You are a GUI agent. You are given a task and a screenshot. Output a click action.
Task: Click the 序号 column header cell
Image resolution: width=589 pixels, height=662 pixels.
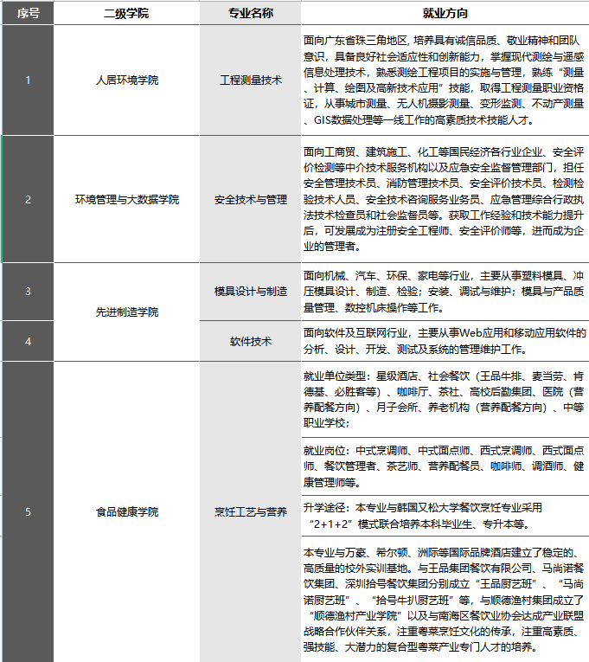tap(28, 13)
